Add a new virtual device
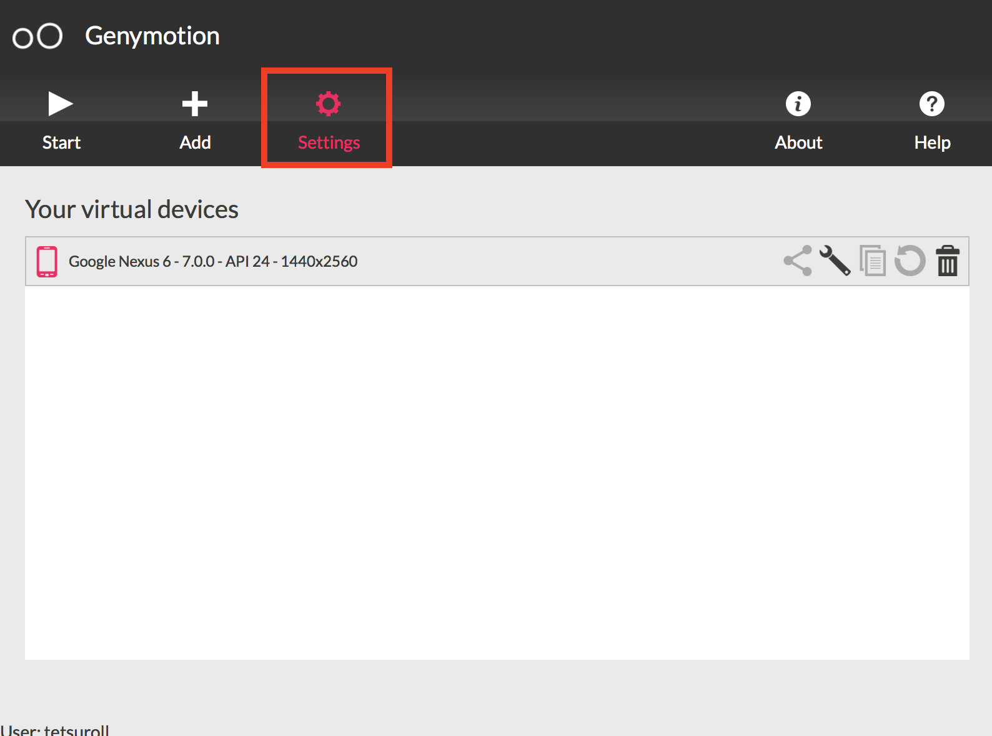Screen dimensions: 992x736 tap(195, 121)
